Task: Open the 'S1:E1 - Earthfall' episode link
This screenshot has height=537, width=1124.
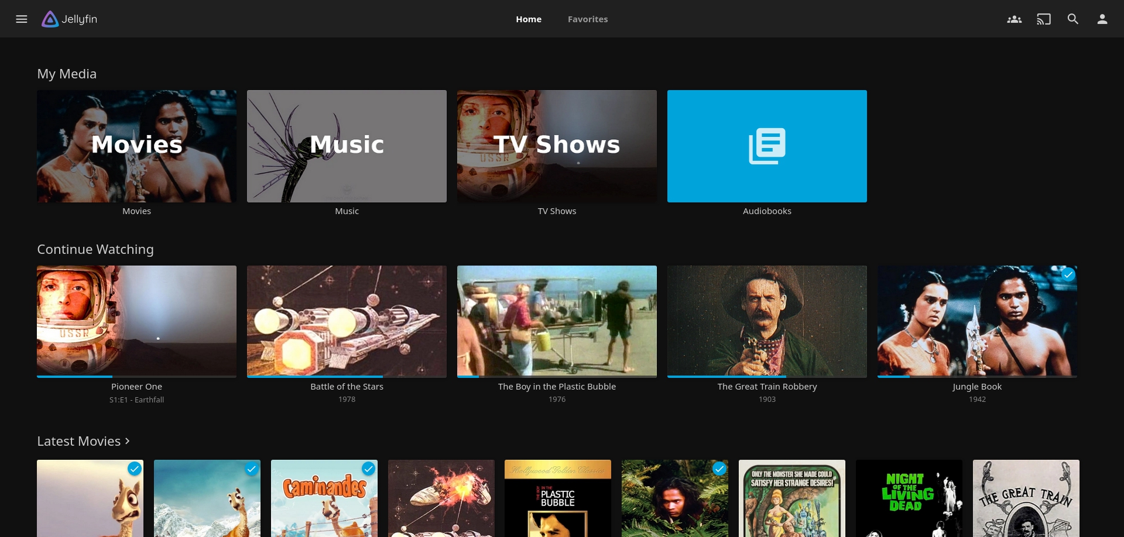Action: point(137,400)
